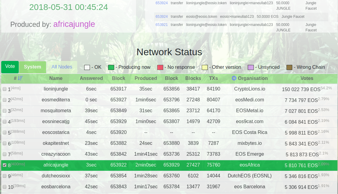Click the eos9cat.com organisation cell
The width and height of the screenshot is (338, 194).
[250, 122]
